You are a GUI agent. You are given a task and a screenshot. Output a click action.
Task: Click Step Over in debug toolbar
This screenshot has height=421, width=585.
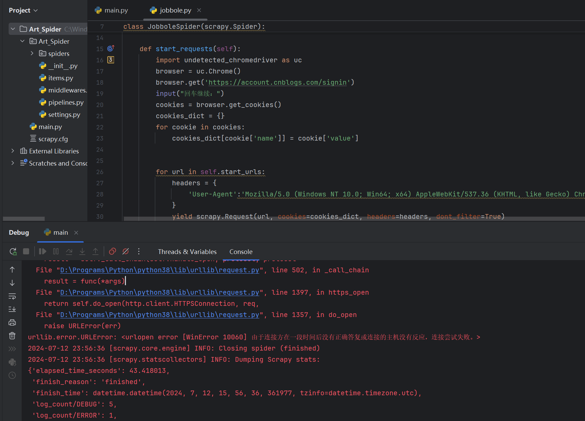point(69,251)
